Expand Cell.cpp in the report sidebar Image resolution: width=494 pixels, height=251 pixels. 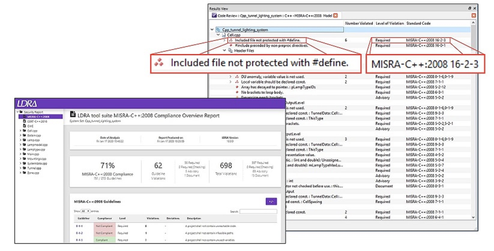[21, 131]
